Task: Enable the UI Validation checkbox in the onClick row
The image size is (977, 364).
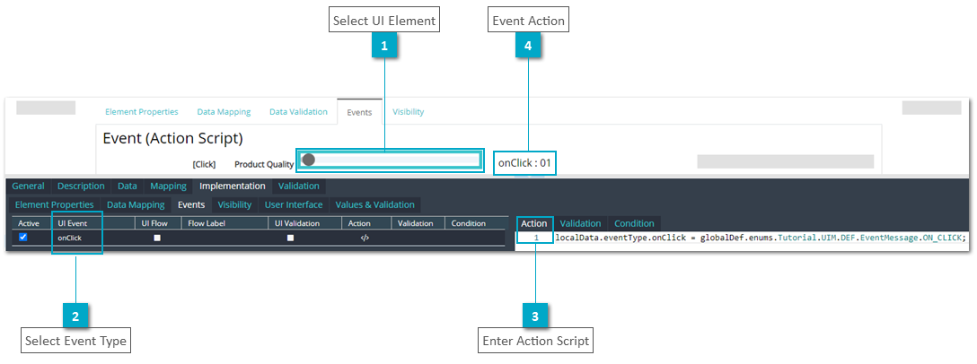Action: (290, 238)
